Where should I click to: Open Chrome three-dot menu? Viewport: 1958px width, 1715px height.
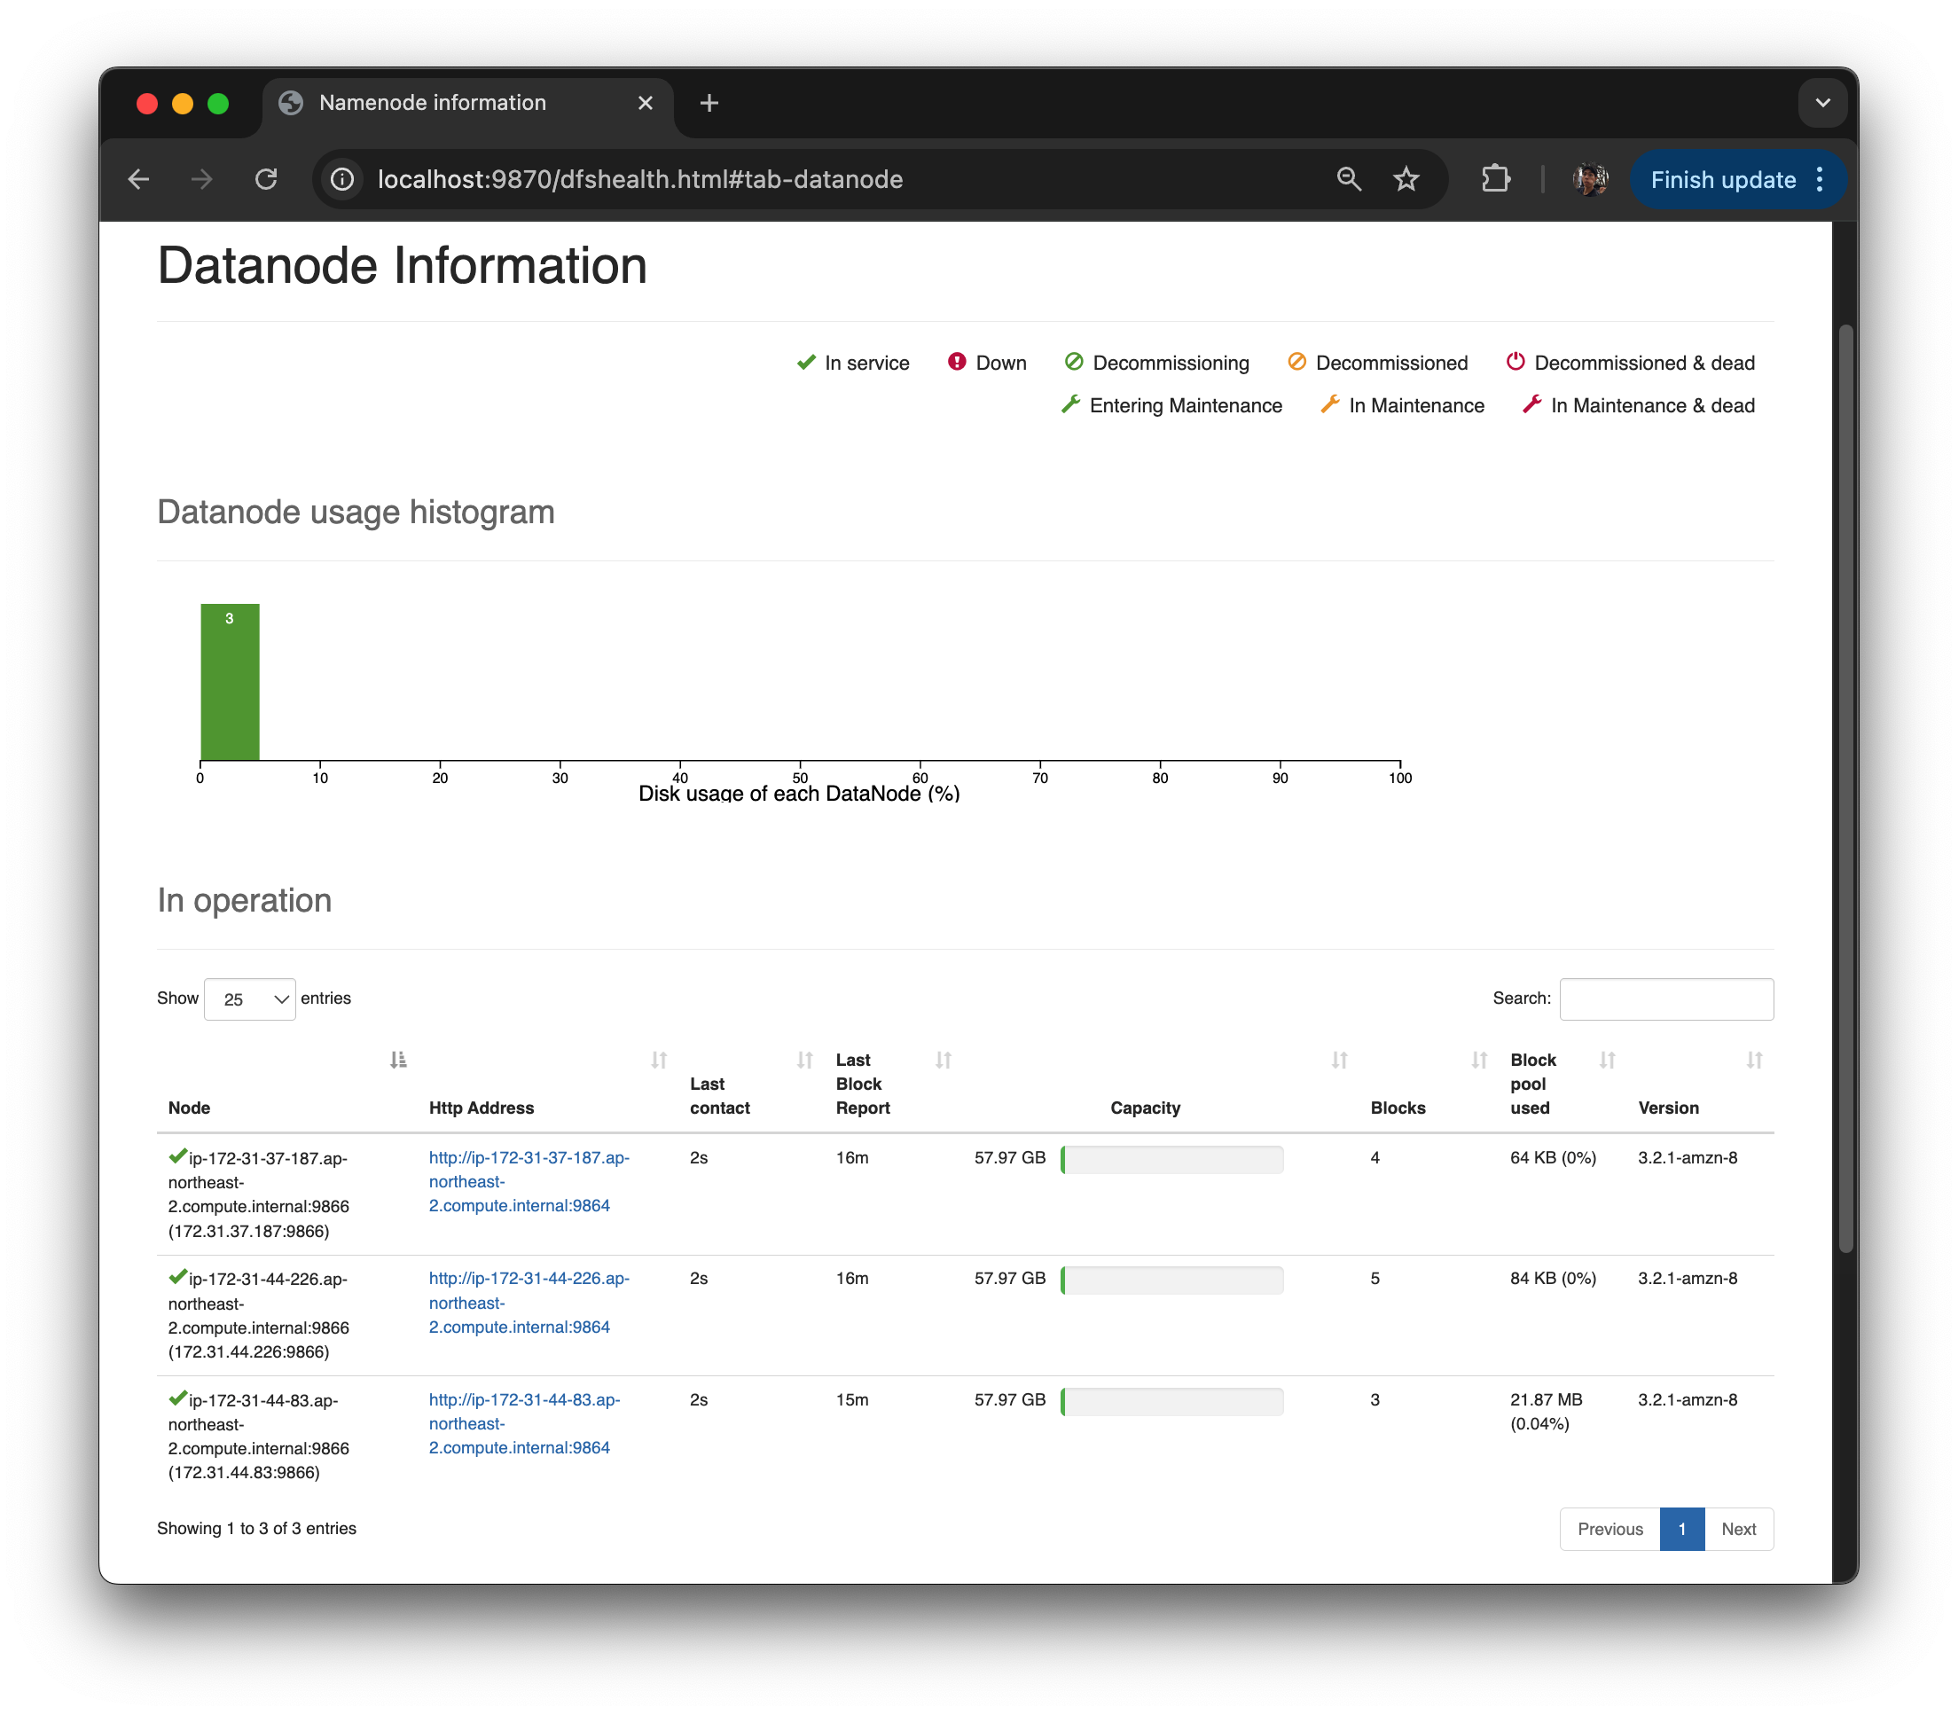click(x=1821, y=179)
